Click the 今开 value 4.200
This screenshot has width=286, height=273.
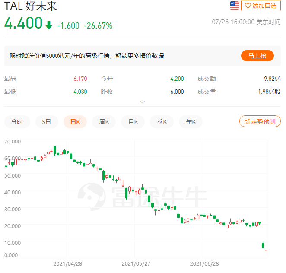click(x=177, y=79)
